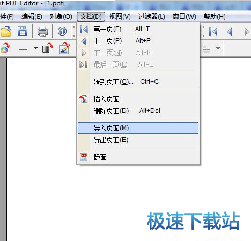Viewport: 251px width, 241px height.
Task: Choose 转到页面(G)... menu entry
Action: [x=138, y=82]
